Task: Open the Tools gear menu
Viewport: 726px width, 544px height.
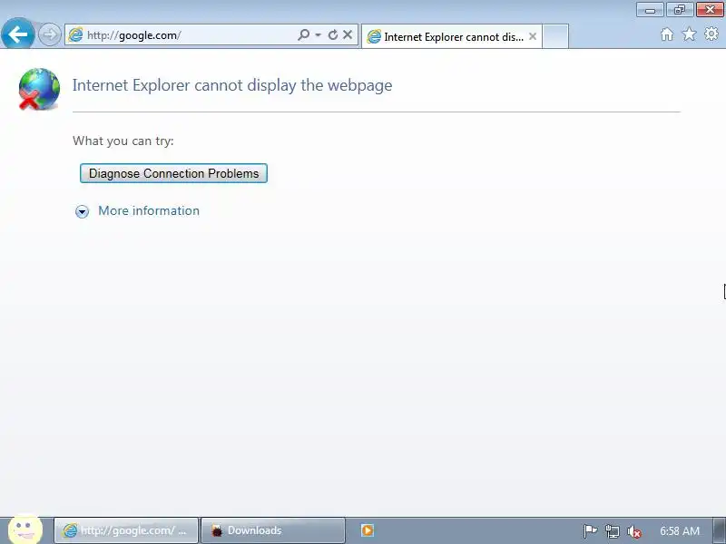Action: click(x=711, y=34)
